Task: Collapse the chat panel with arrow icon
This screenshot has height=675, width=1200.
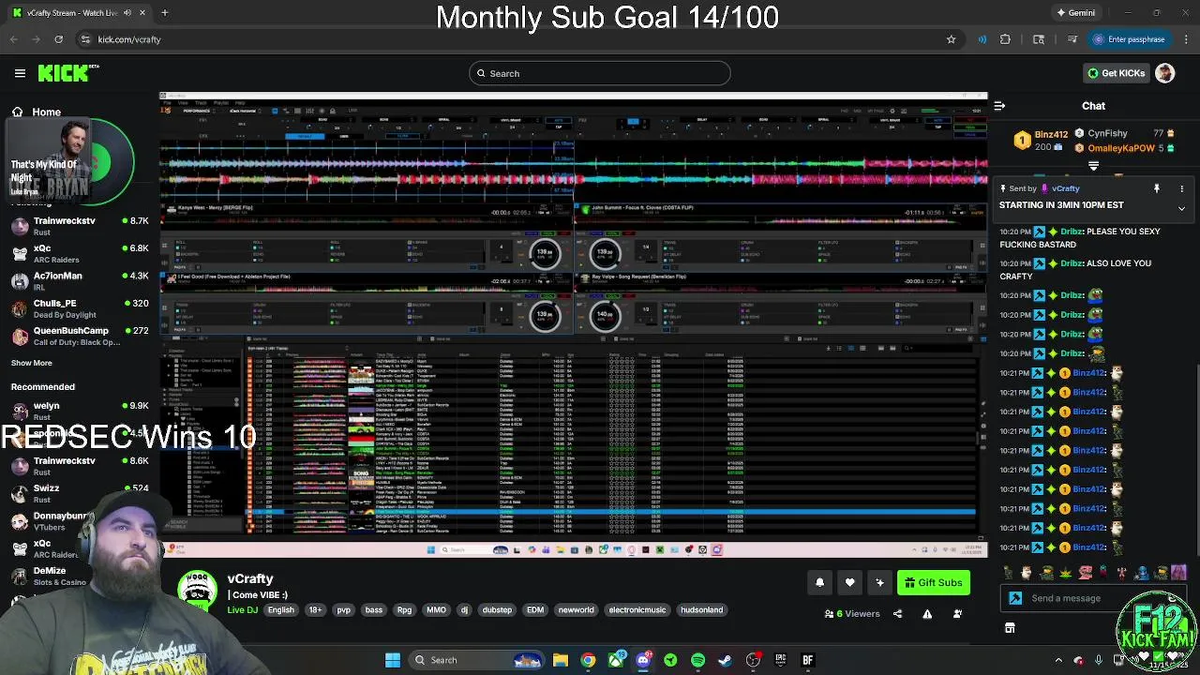Action: pyautogui.click(x=999, y=106)
